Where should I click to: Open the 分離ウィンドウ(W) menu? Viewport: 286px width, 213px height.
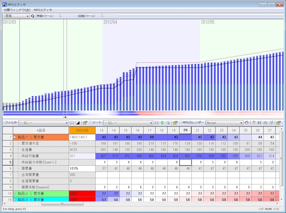pos(17,10)
